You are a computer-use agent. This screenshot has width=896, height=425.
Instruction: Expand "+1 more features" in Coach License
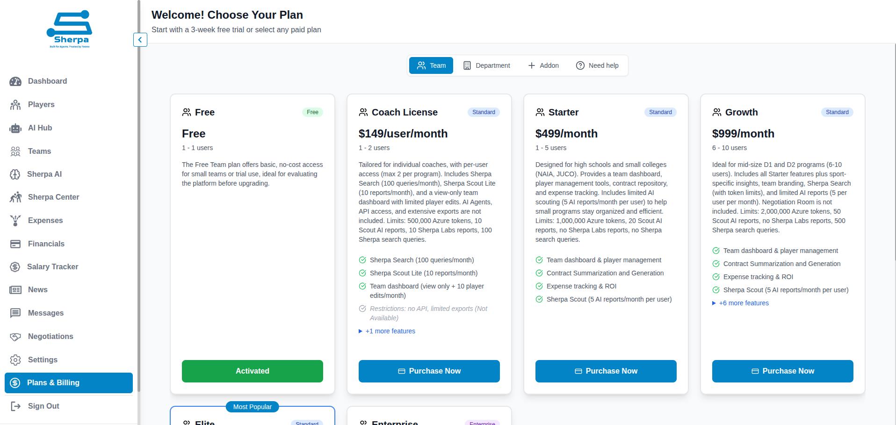pyautogui.click(x=390, y=331)
